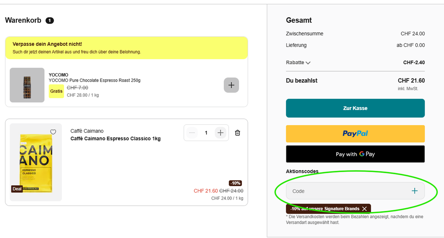
Task: Click the YOCOMO brand name
Action: coord(58,75)
